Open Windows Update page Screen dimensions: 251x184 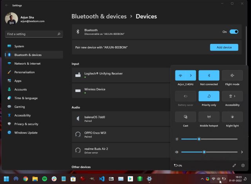pyautogui.click(x=34, y=133)
